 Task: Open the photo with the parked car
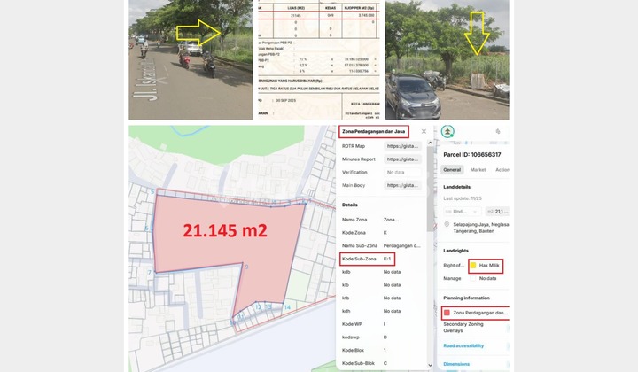click(x=447, y=59)
